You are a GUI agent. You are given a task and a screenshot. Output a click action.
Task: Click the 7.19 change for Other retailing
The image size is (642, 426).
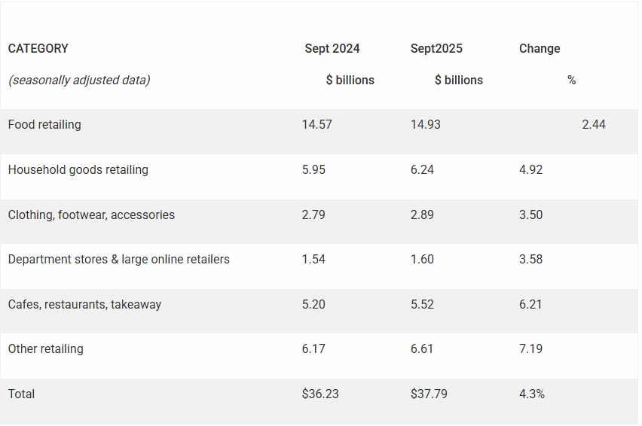[x=531, y=349]
